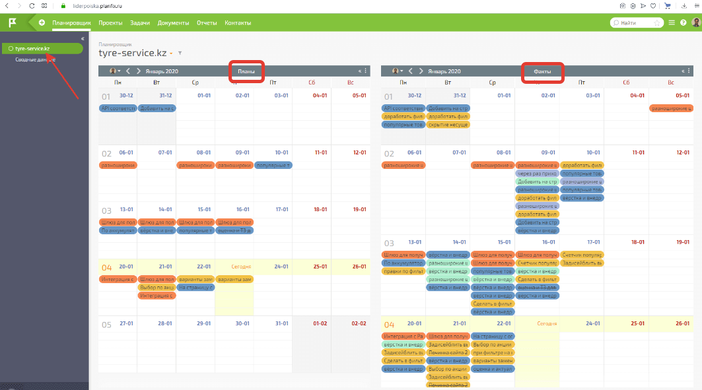This screenshot has width=702, height=390.
Task: Open the help question mark icon
Action: pos(684,22)
